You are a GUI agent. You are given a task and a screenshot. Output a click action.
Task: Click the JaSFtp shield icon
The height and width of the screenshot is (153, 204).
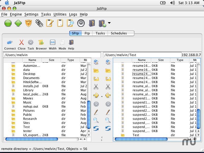point(28,23)
